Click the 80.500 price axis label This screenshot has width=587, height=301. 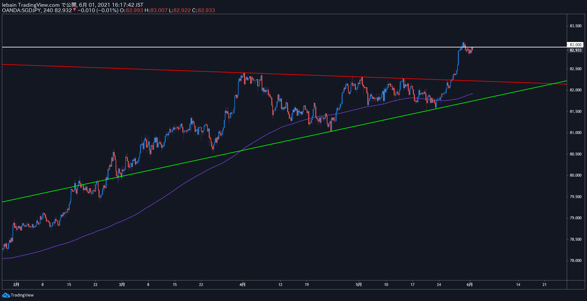(x=575, y=154)
